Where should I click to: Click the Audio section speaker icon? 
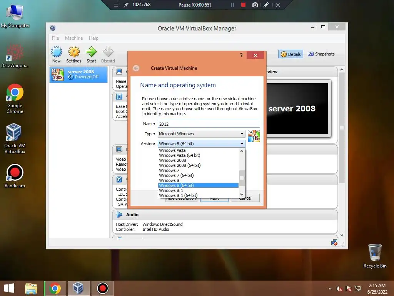pyautogui.click(x=119, y=215)
